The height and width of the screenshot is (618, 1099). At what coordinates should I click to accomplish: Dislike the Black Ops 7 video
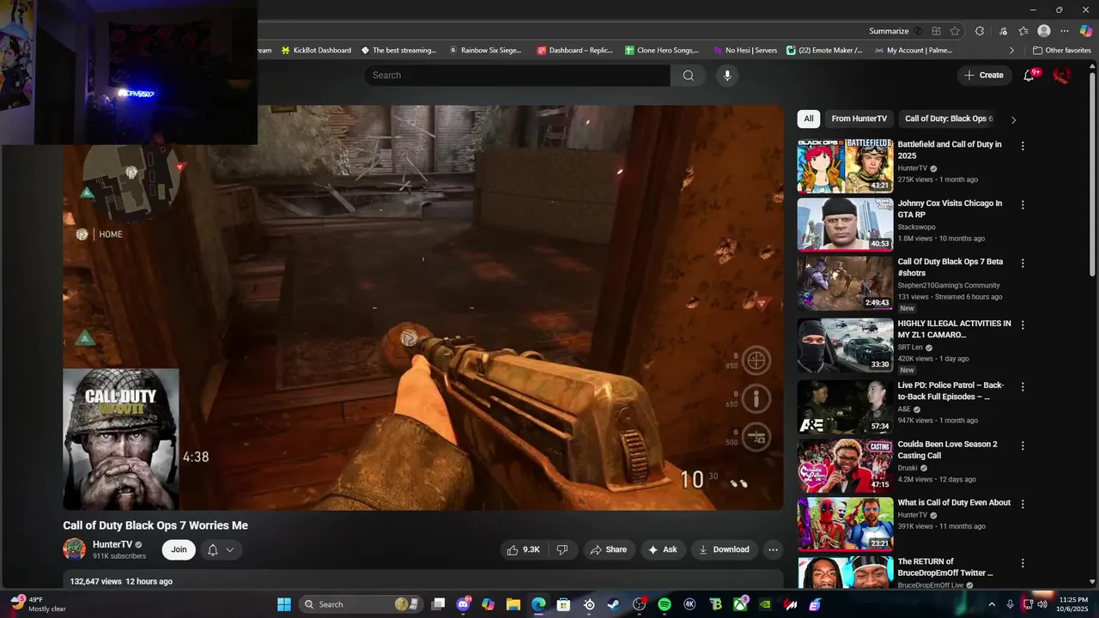tap(562, 549)
